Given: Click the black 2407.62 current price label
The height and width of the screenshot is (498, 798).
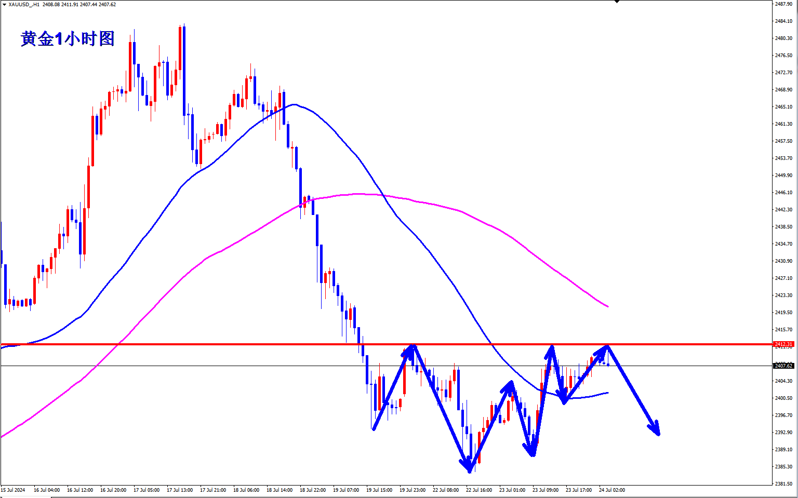Looking at the screenshot, I should pos(783,366).
